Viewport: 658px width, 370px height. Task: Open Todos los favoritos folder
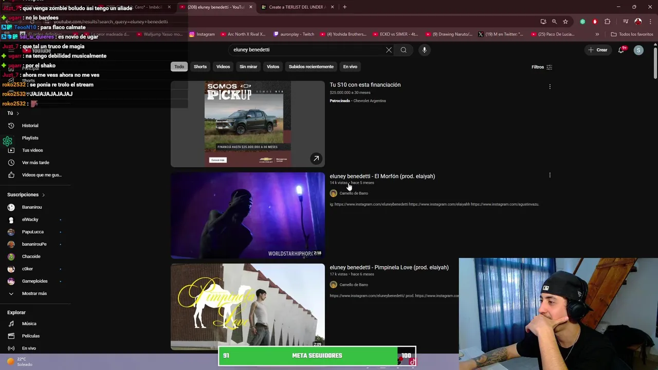(632, 34)
